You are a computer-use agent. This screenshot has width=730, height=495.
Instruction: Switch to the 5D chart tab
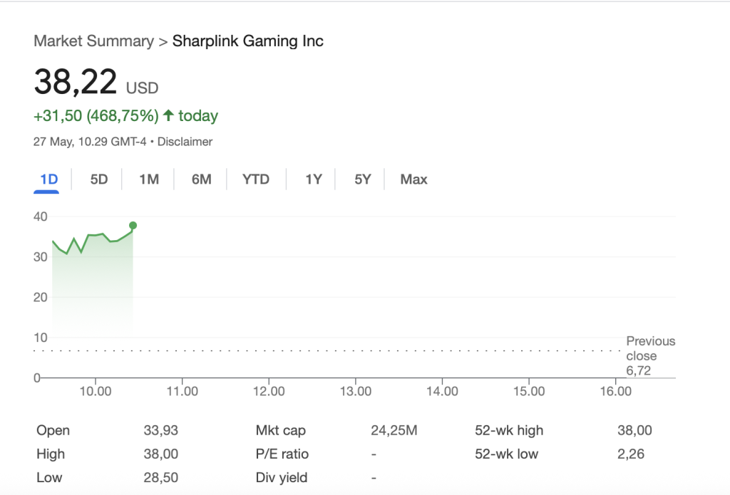99,179
